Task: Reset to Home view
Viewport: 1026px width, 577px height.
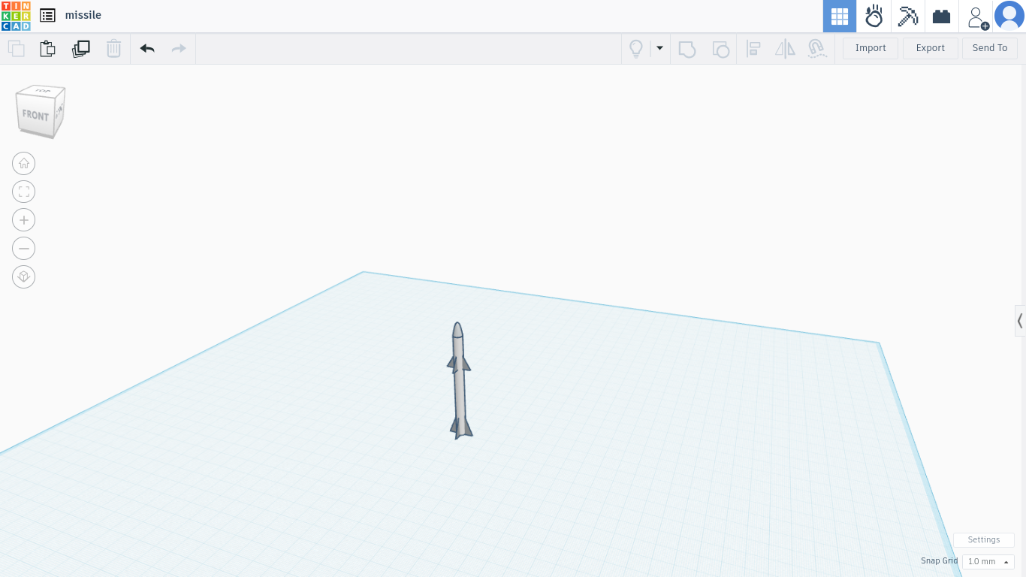Action: [x=24, y=163]
